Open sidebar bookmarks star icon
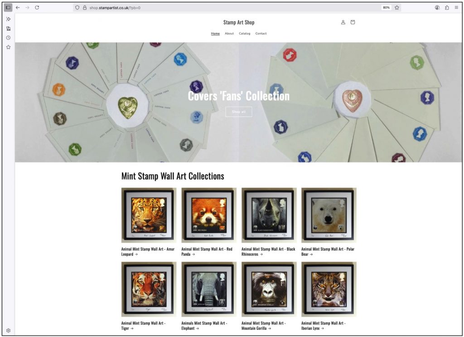 [x=8, y=47]
